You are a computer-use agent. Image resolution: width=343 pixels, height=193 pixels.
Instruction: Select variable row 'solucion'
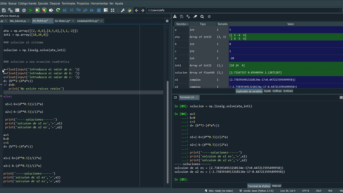[258, 73]
